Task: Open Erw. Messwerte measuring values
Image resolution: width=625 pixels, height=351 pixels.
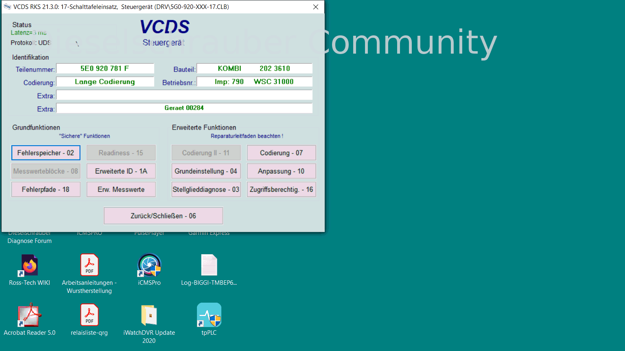Action: 121,189
